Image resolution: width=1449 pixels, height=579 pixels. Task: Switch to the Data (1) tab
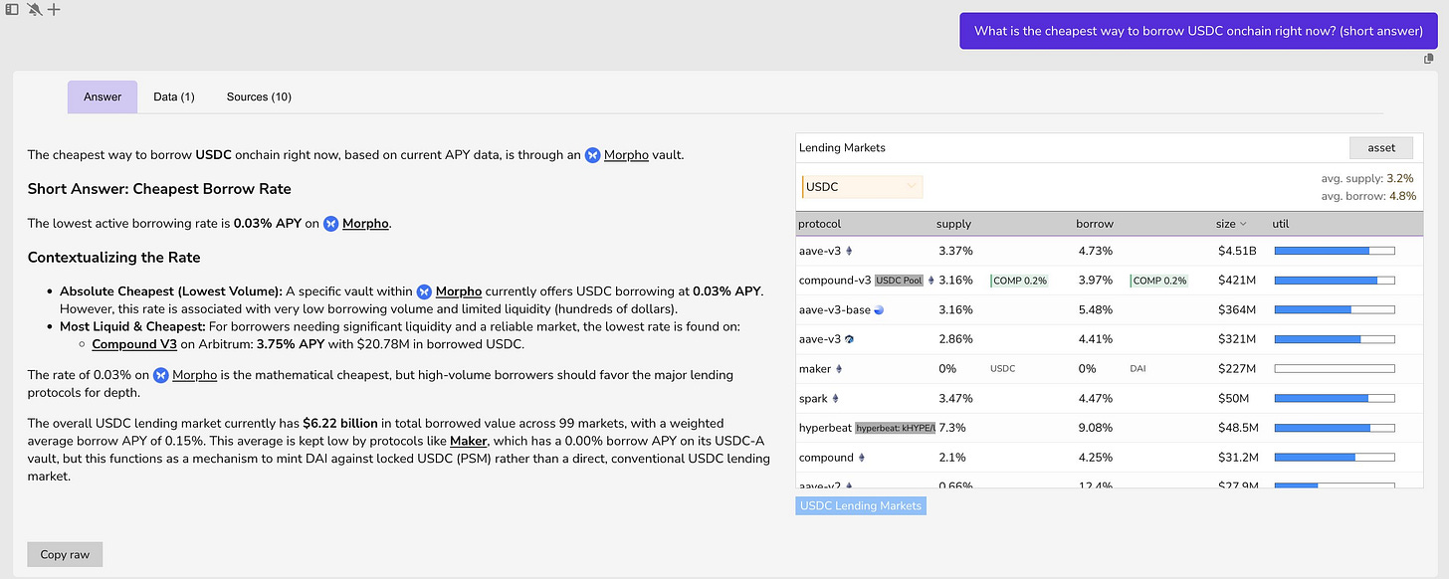tap(174, 96)
